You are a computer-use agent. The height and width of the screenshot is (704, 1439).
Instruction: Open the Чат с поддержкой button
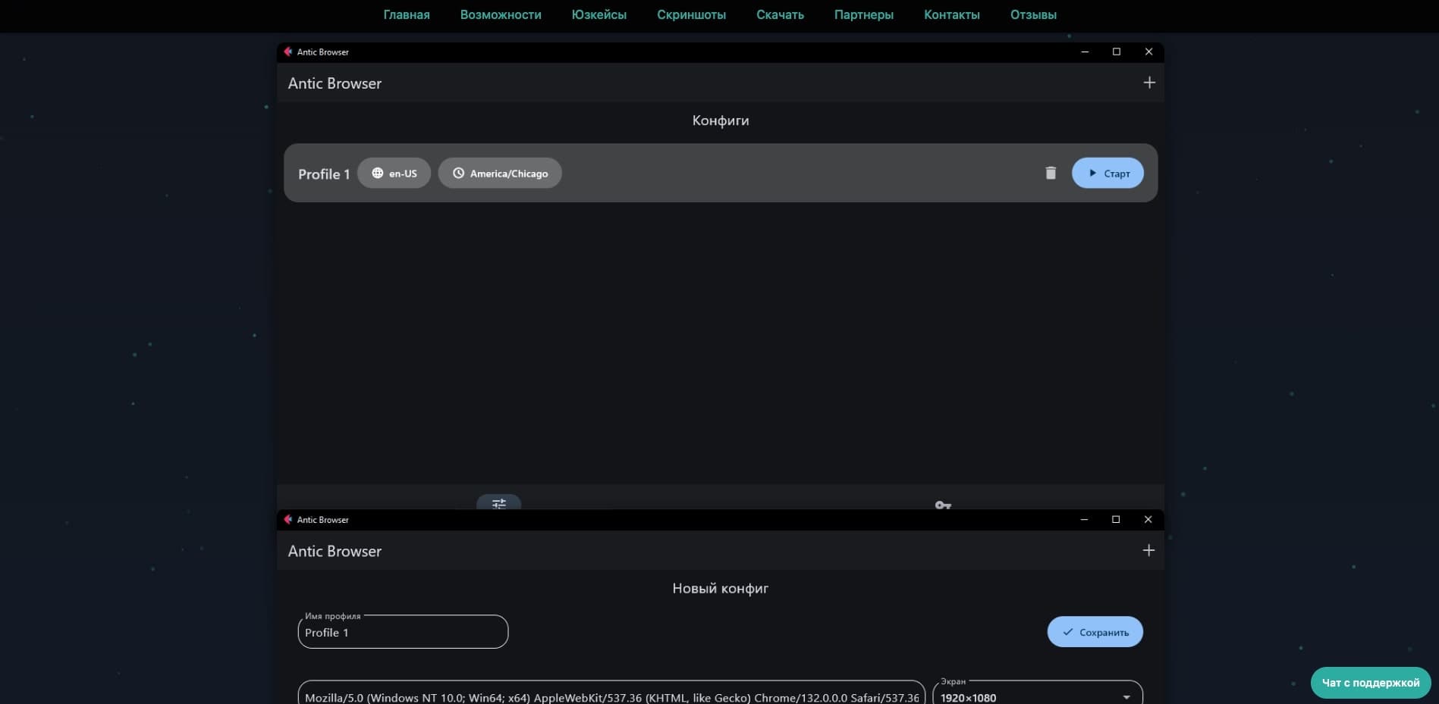pyautogui.click(x=1370, y=683)
